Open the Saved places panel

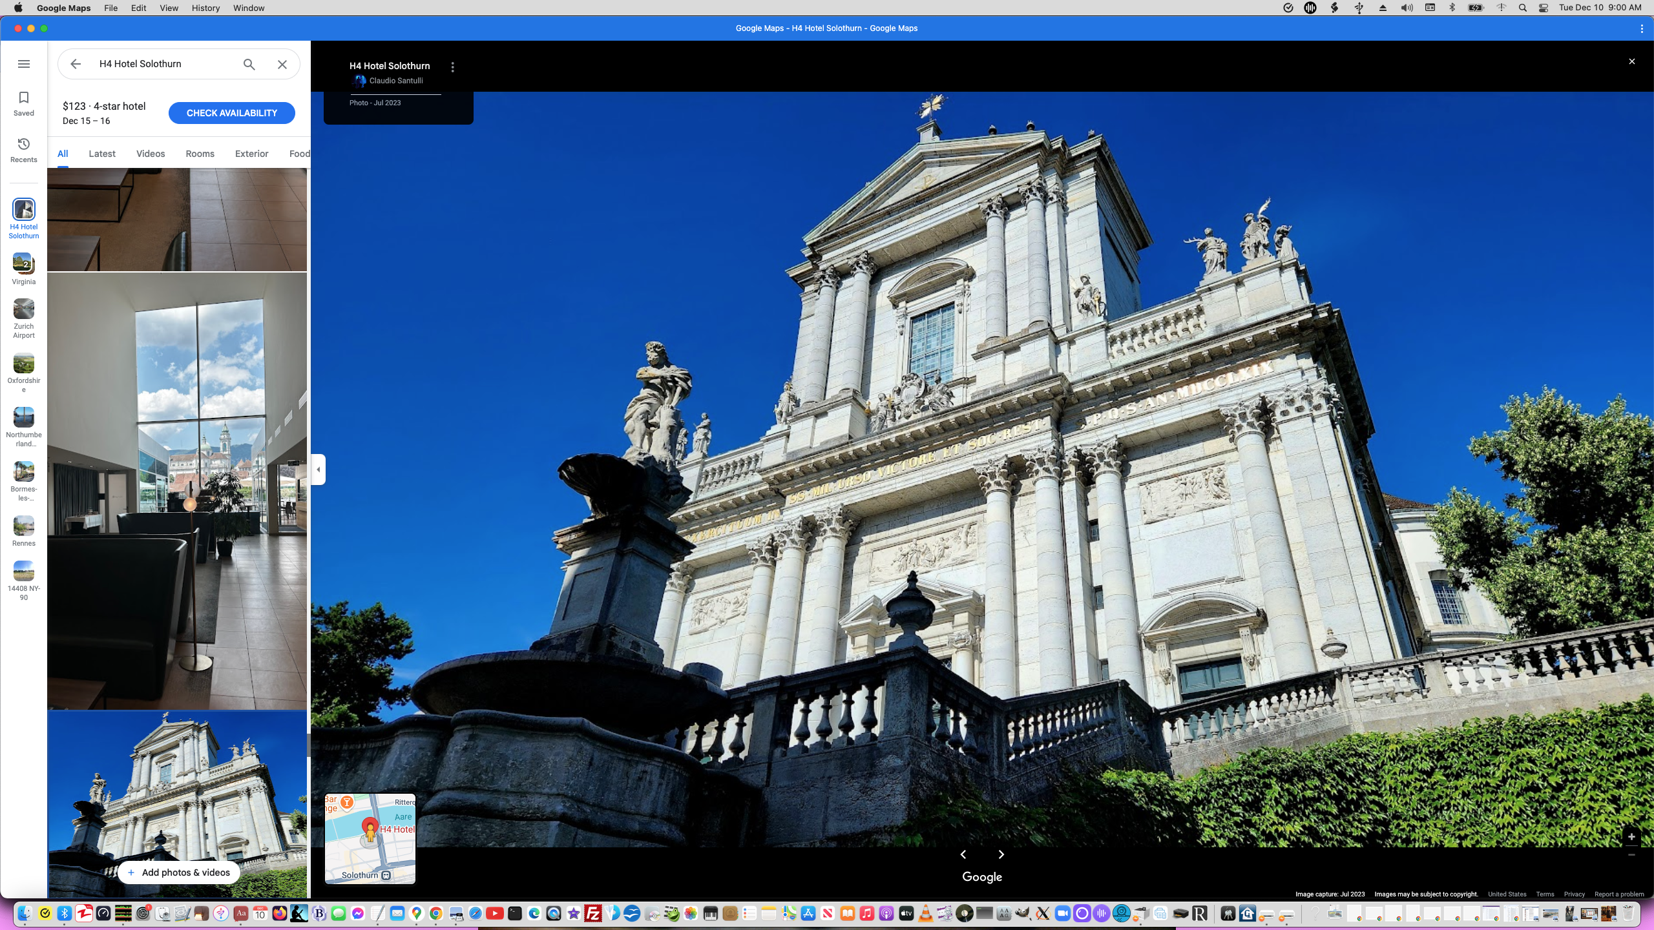coord(24,103)
